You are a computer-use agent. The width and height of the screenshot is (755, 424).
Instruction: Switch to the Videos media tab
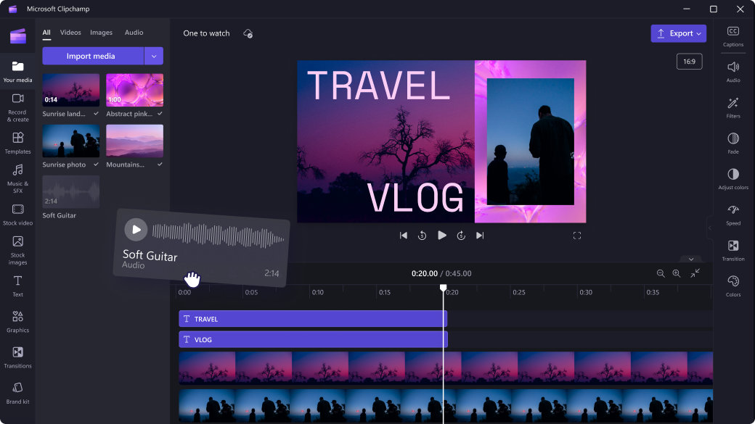click(x=70, y=32)
